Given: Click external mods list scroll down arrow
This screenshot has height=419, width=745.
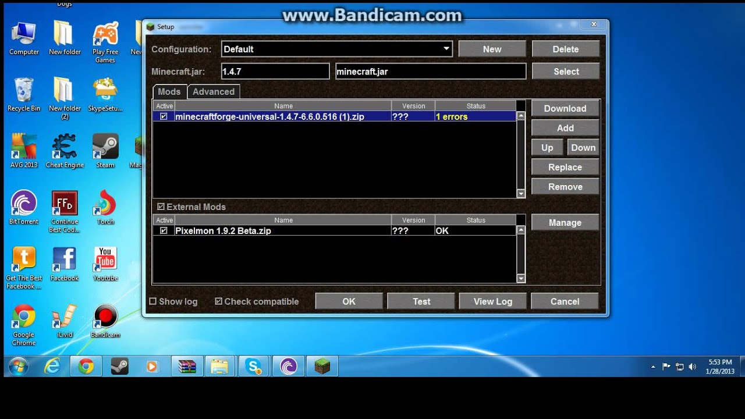Looking at the screenshot, I should tap(521, 278).
